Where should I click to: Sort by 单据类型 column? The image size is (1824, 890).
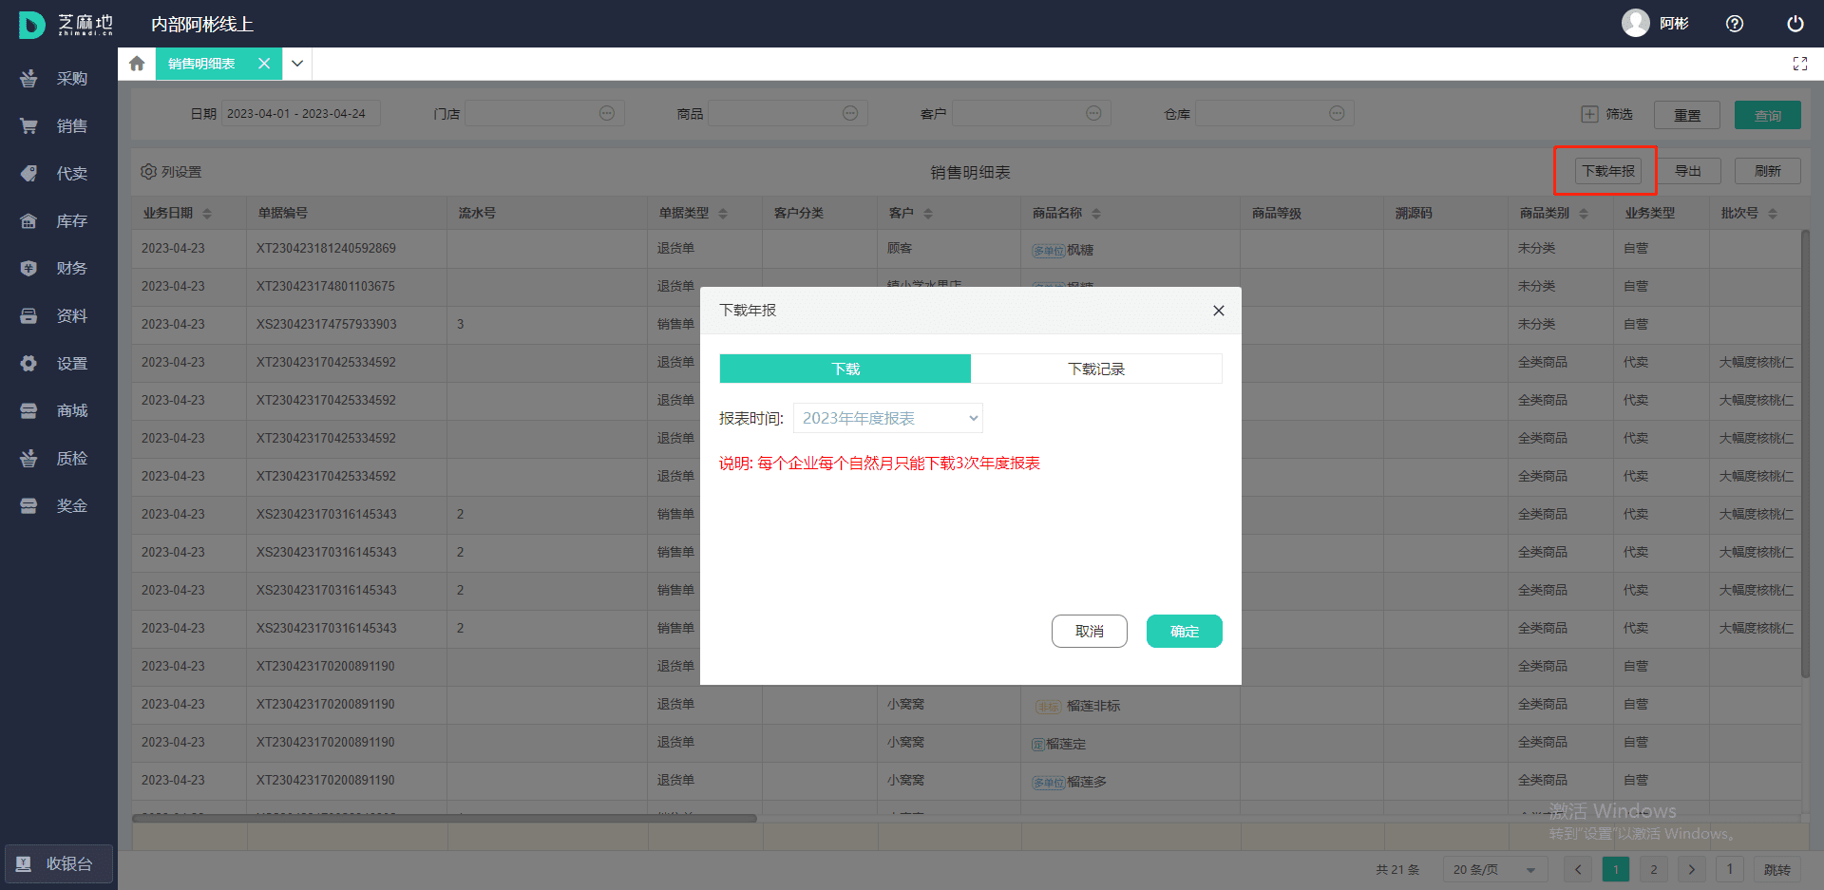723,214
